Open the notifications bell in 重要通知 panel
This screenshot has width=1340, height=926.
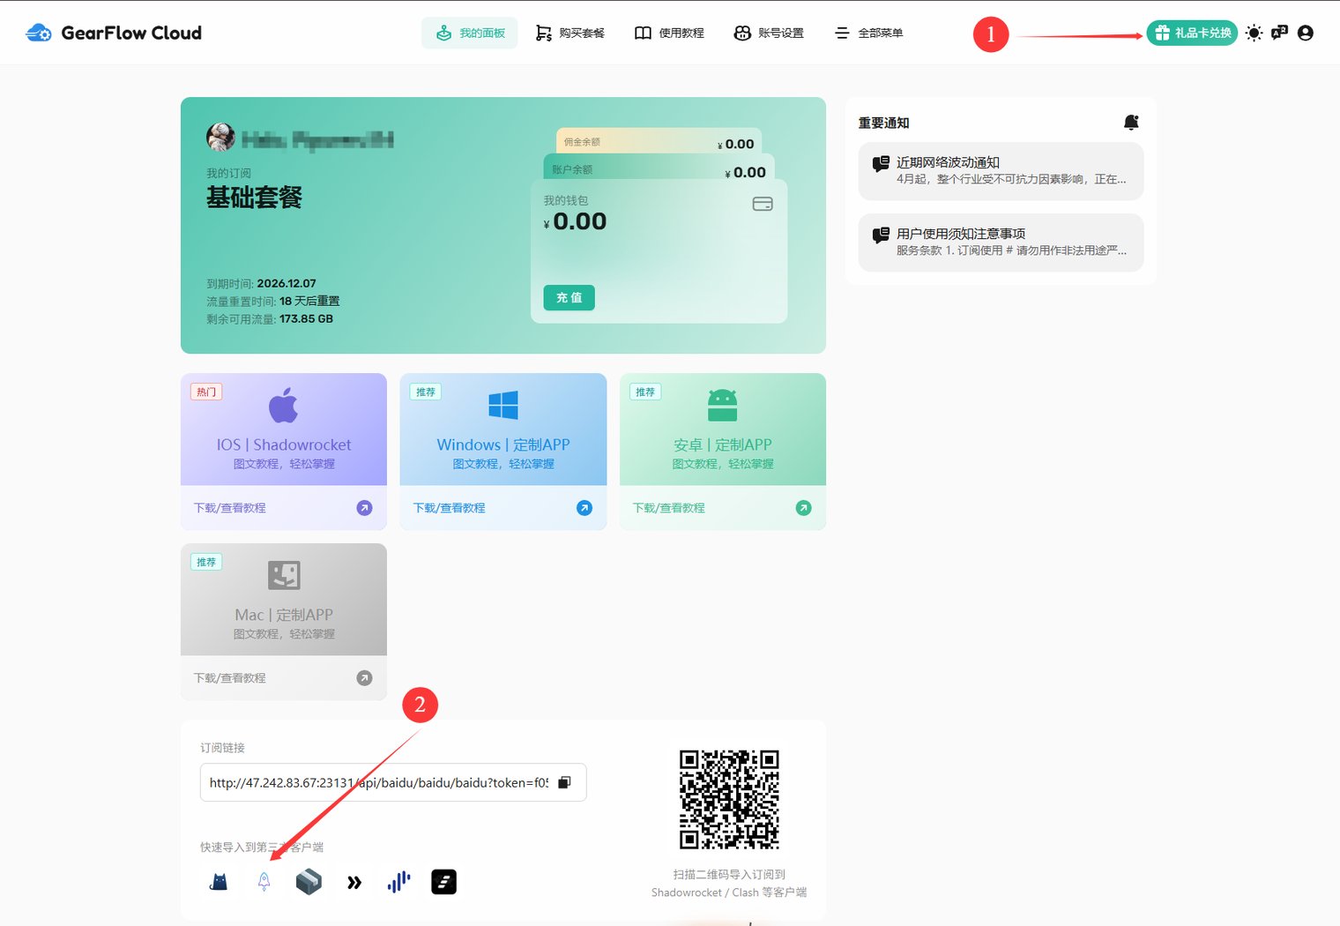pos(1131,123)
